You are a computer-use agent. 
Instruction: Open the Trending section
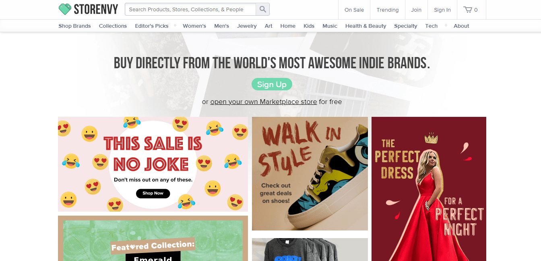coord(387,10)
